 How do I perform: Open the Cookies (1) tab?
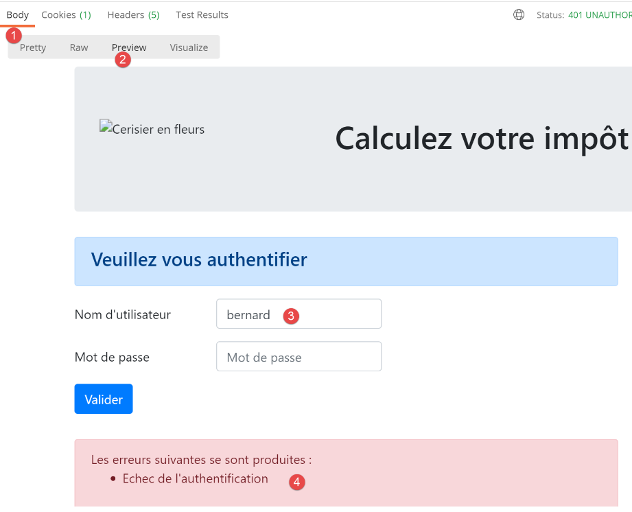pyautogui.click(x=66, y=14)
